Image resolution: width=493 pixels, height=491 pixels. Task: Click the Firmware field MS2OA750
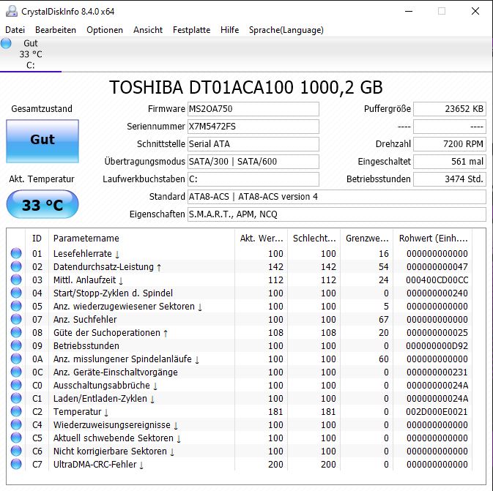[253, 109]
